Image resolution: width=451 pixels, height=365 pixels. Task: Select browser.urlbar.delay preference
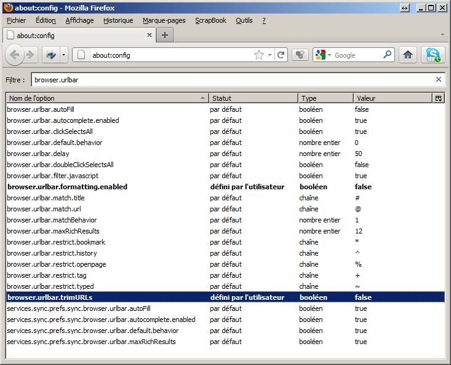coord(225,154)
